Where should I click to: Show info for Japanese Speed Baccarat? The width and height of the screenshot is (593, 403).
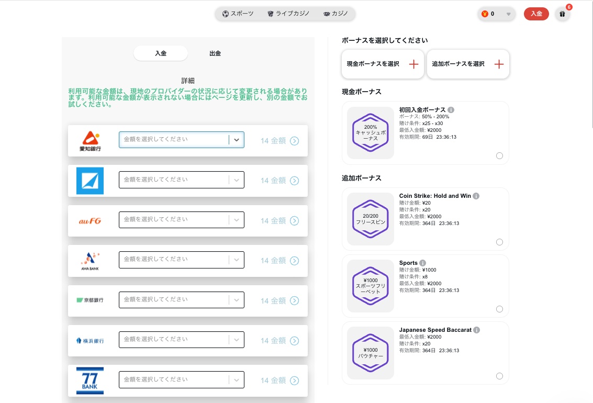(476, 330)
